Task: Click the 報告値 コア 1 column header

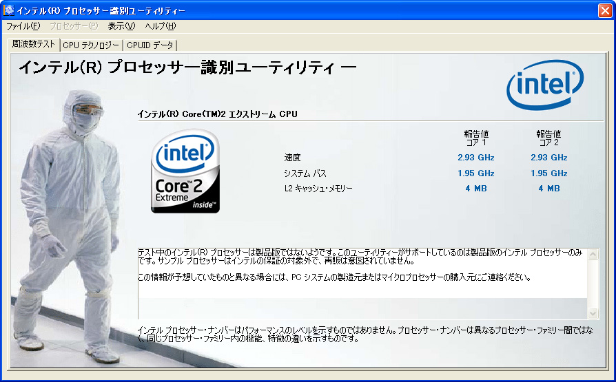Action: (476, 138)
